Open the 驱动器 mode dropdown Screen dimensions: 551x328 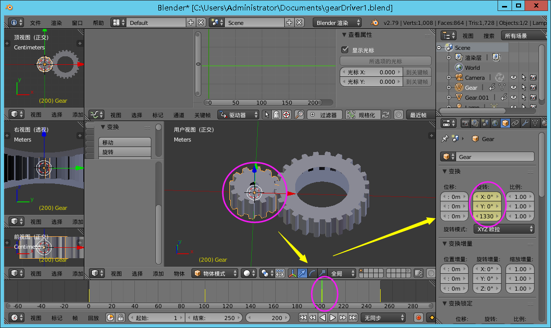(238, 115)
